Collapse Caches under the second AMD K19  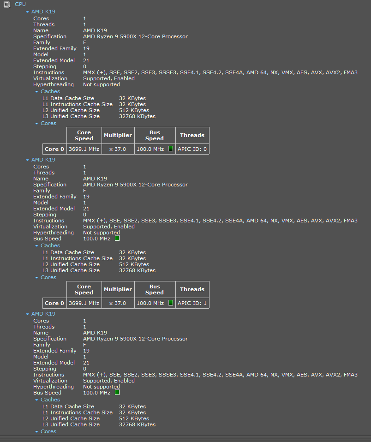coord(36,246)
